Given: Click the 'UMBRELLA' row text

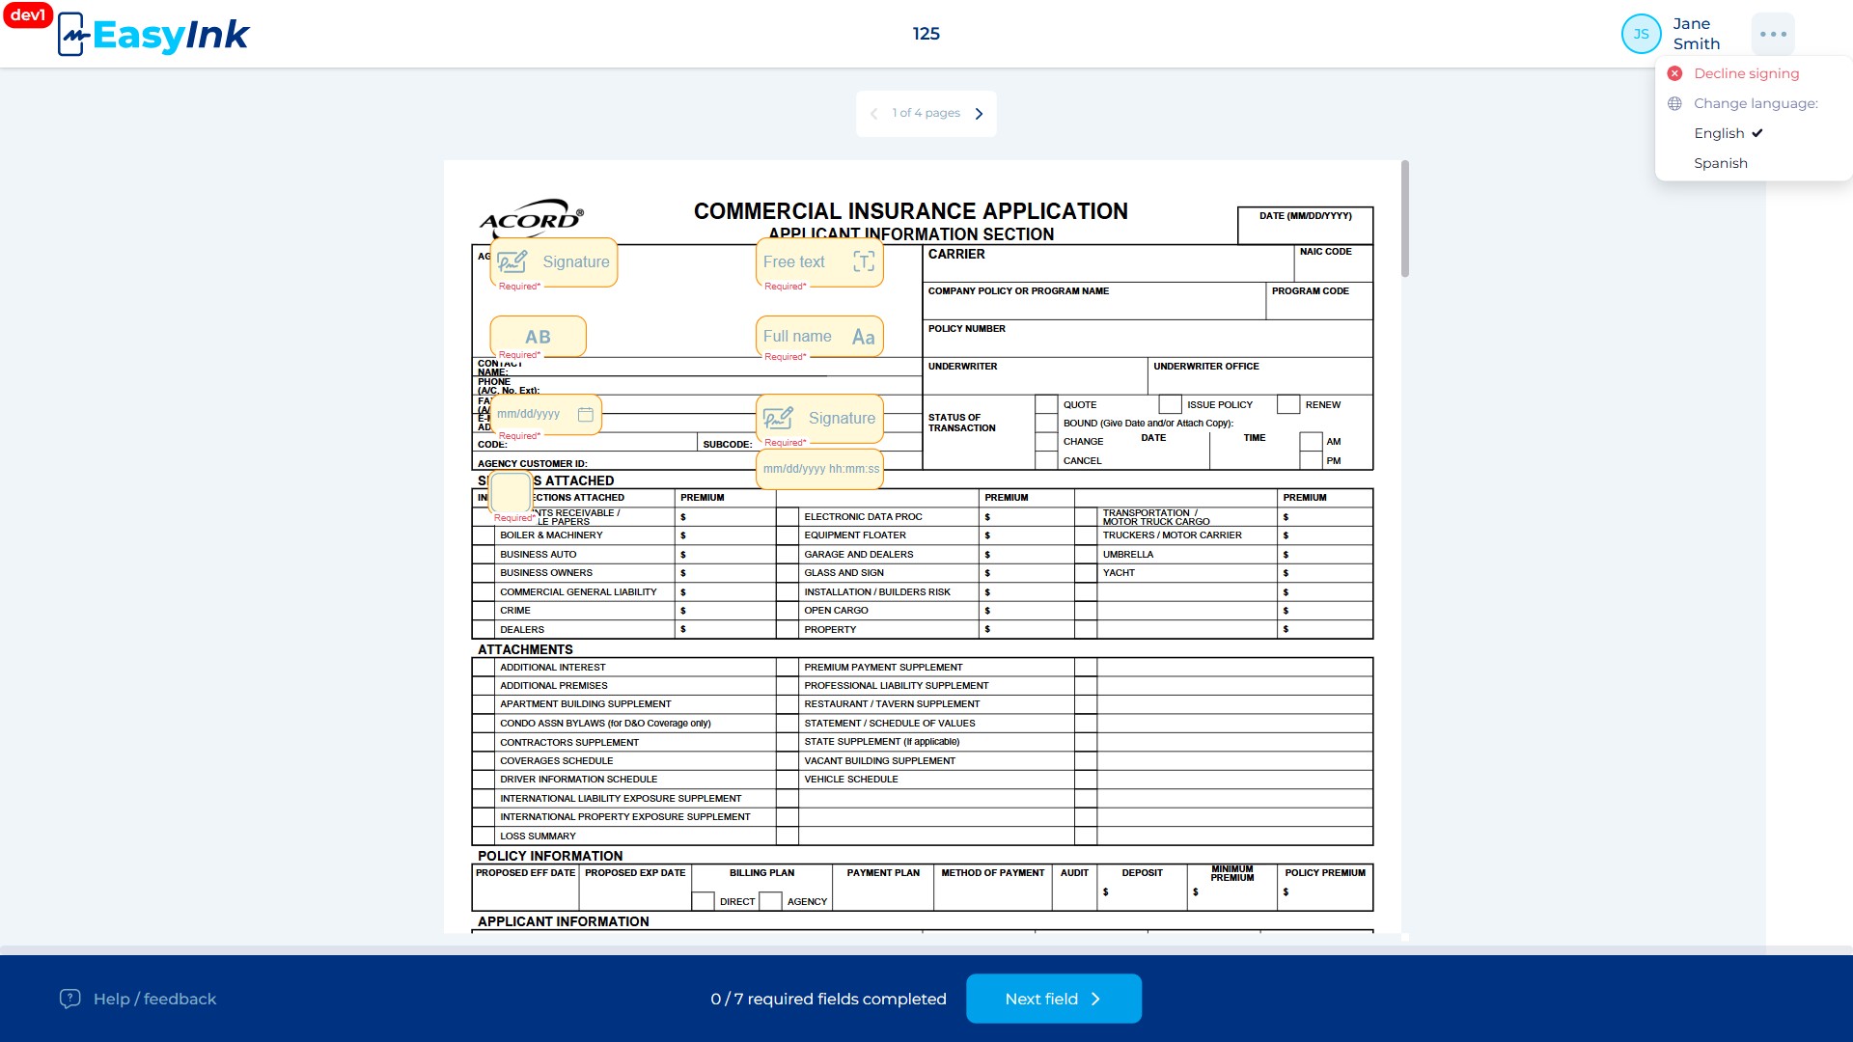Looking at the screenshot, I should tap(1128, 555).
